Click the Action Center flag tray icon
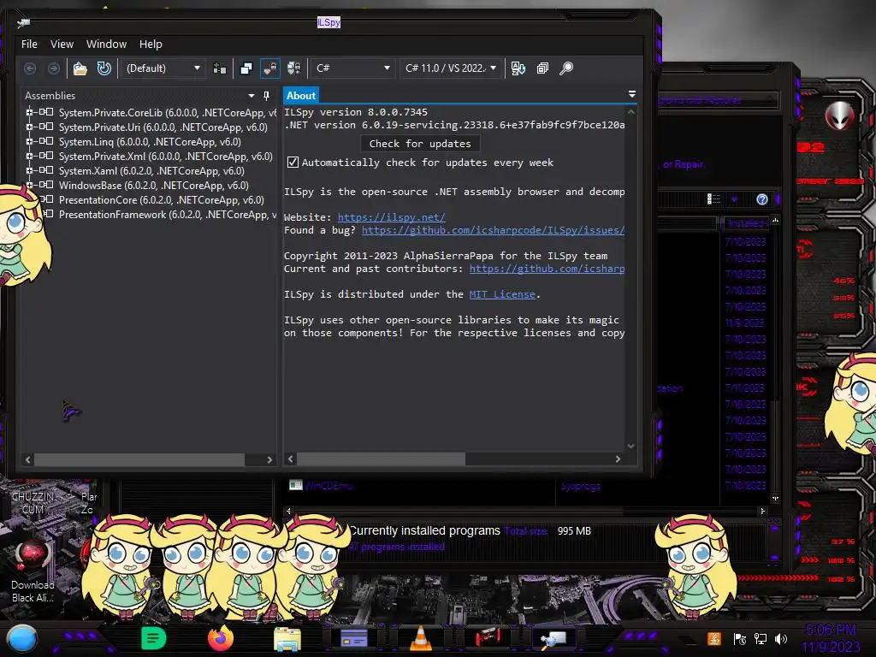Screen dimensions: 876x657 740,638
